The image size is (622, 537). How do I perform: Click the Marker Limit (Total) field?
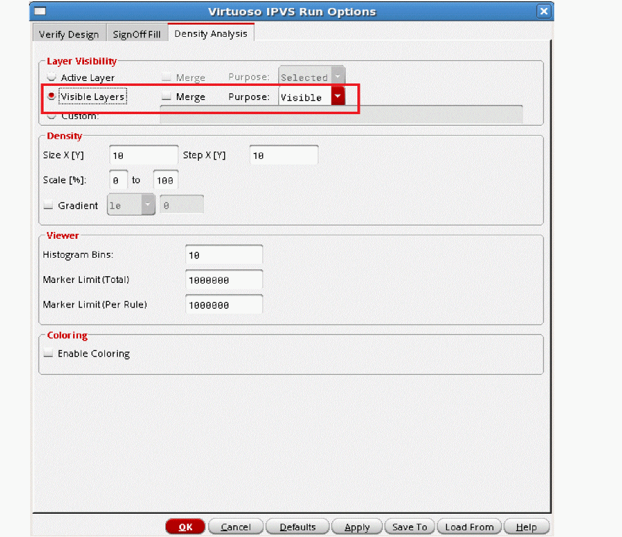coord(224,280)
